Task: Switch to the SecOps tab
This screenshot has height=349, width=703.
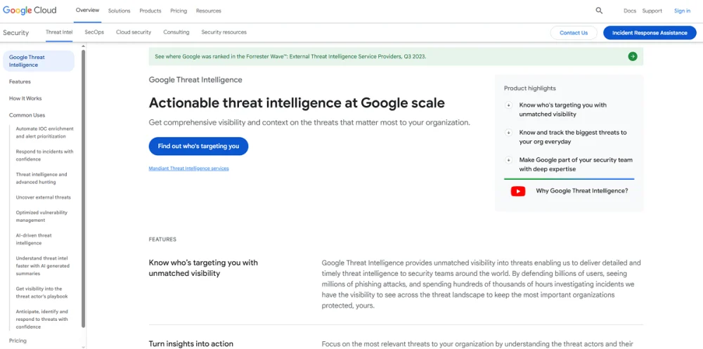Action: (94, 32)
